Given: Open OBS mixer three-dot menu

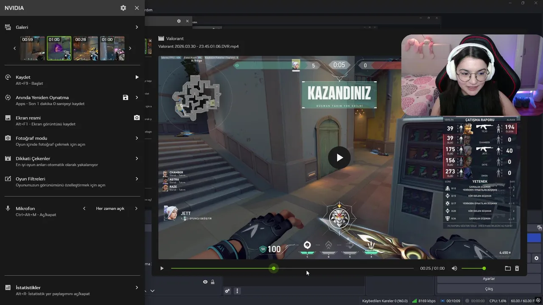Looking at the screenshot, I should [237, 291].
